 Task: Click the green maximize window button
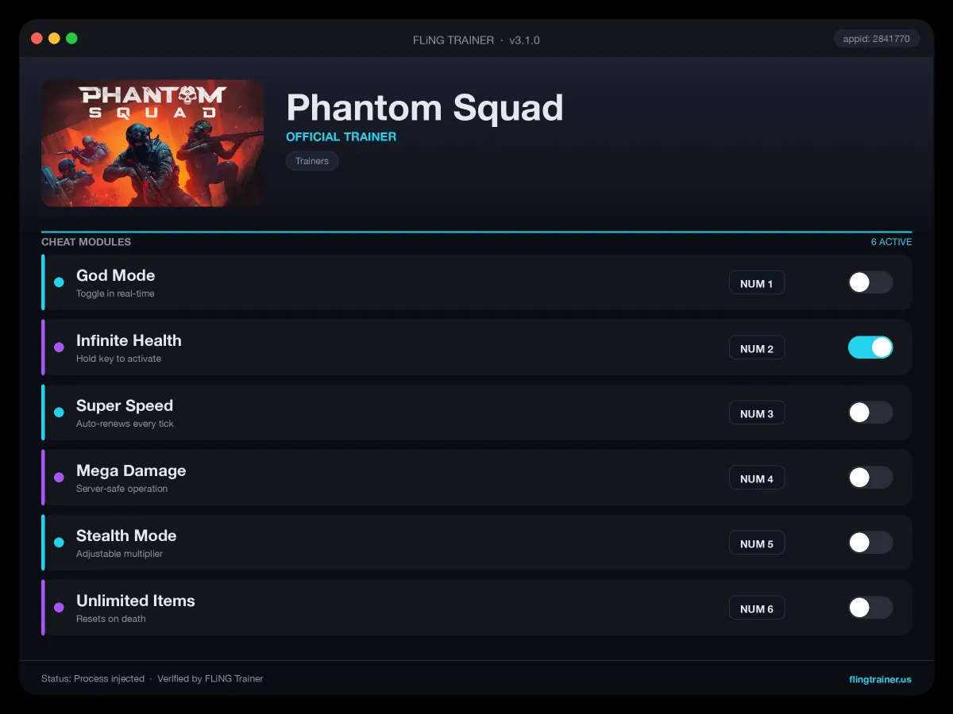coord(71,38)
